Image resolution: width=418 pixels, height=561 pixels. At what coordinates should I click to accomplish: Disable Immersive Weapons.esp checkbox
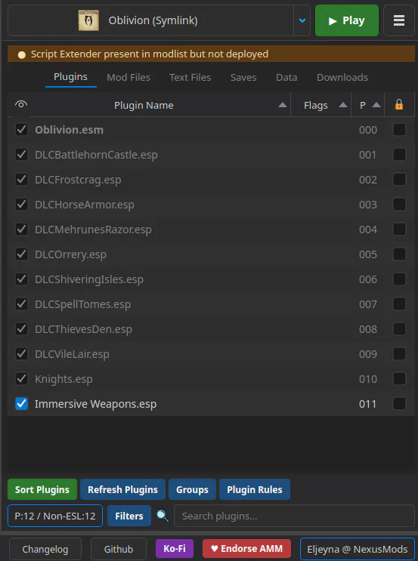[x=21, y=404]
